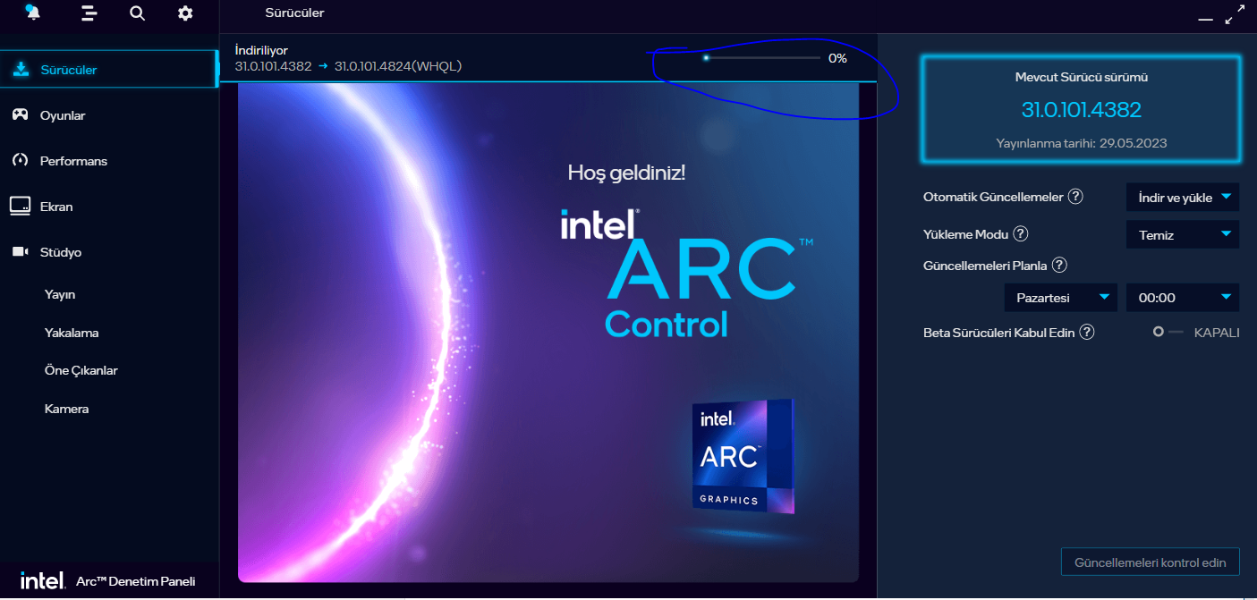Click the Güncellemeleri kontrol edin button

click(1150, 562)
